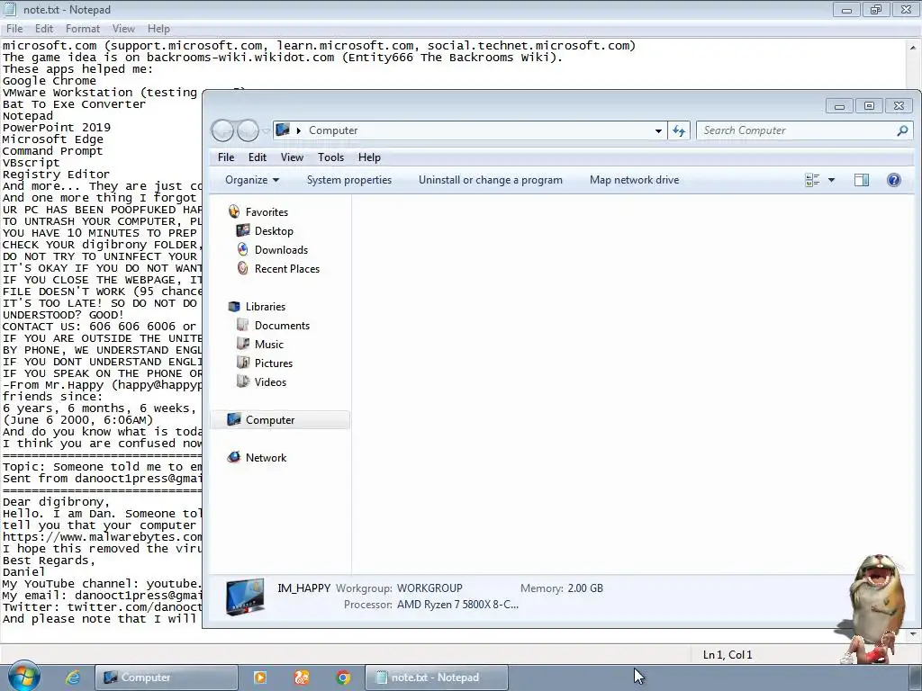Click the Network globe icon
Image resolution: width=922 pixels, height=691 pixels.
click(x=234, y=457)
